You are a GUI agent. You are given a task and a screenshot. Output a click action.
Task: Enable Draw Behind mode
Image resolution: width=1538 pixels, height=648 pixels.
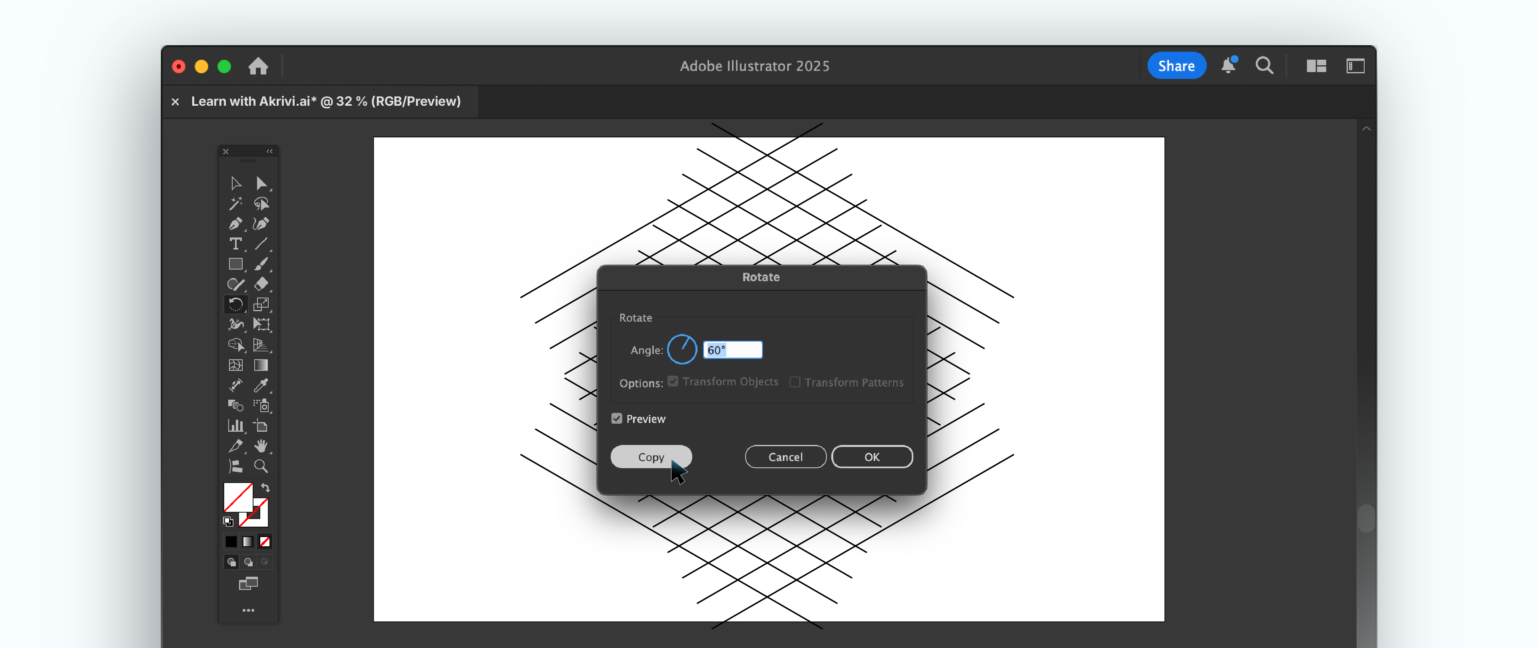[248, 562]
